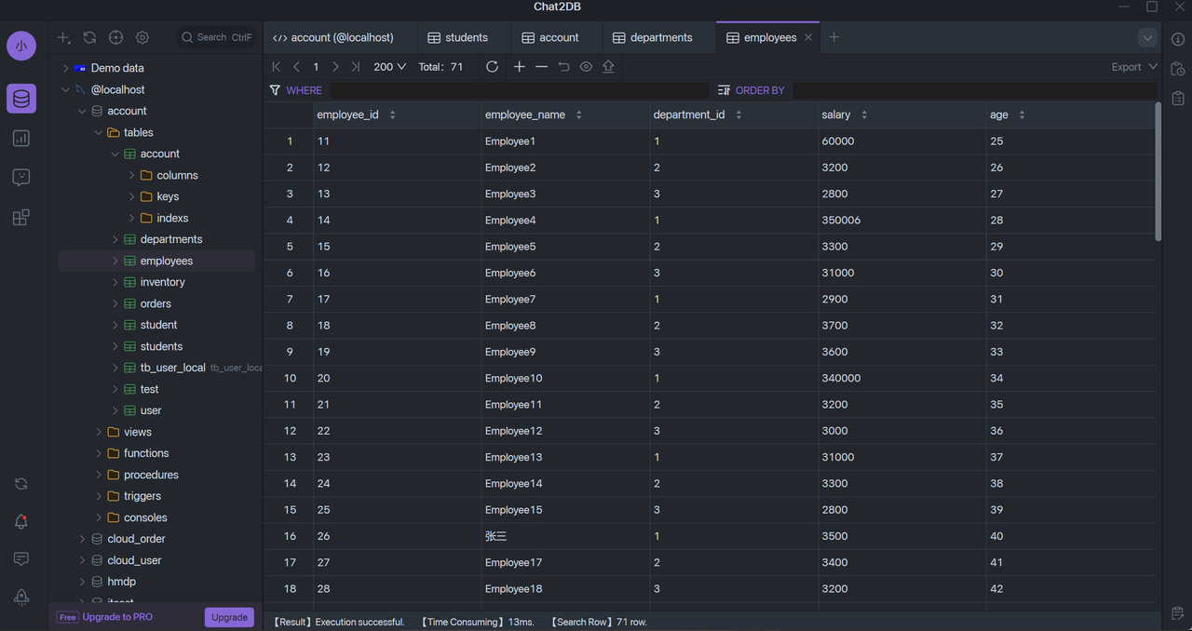Screen dimensions: 1192x631
Task: Open the page size 200 dropdown
Action: (x=389, y=67)
